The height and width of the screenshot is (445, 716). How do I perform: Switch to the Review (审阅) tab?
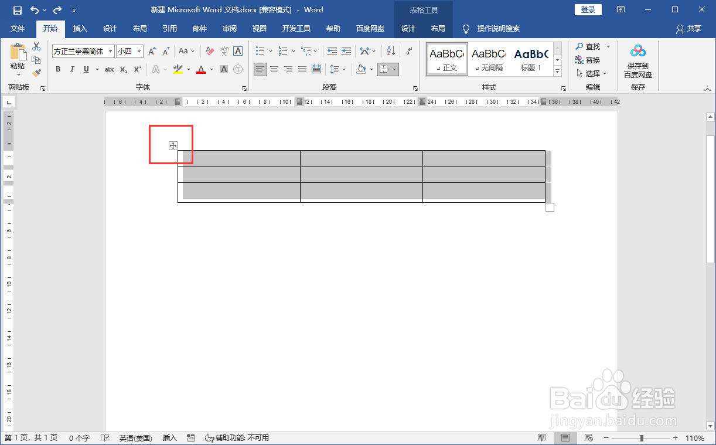tap(230, 29)
